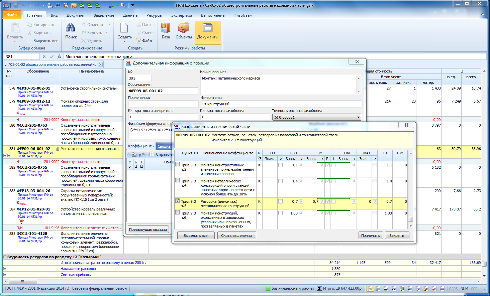Open the База normative database icon
This screenshot has width=490, height=296.
click(166, 28)
